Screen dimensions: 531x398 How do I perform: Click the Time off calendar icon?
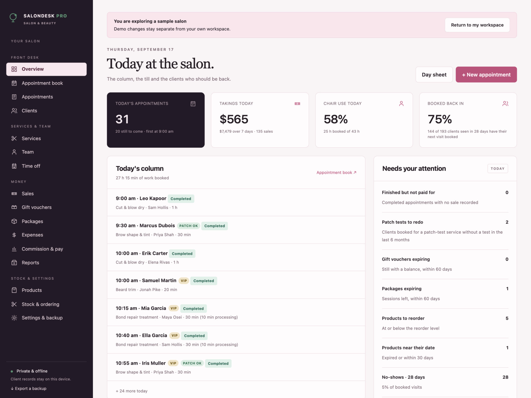[x=14, y=166]
